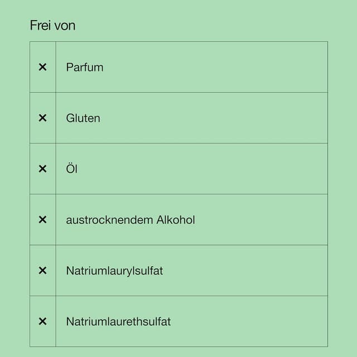Click blank area right of Natriumlaurethsulfat in its row
Screen dimensions: 357x357
pyautogui.click(x=251, y=321)
